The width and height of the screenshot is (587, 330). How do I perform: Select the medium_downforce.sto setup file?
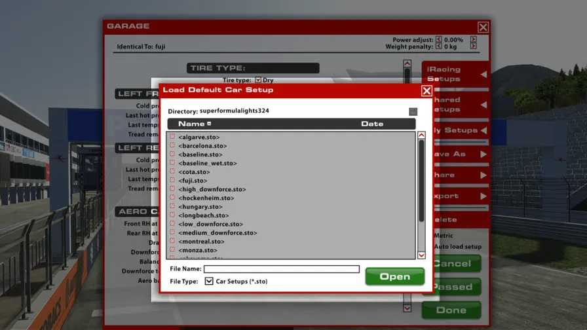click(218, 232)
